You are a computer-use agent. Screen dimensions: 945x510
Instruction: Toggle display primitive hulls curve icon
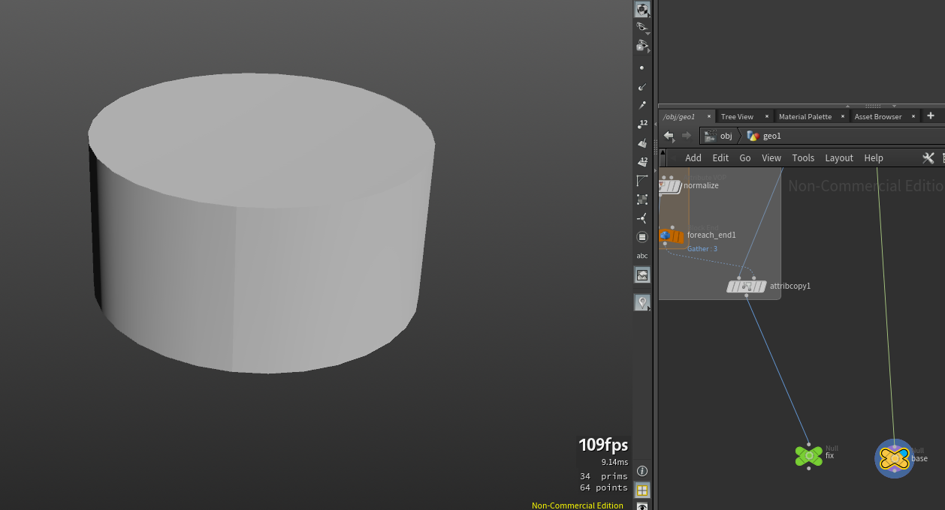point(642,181)
